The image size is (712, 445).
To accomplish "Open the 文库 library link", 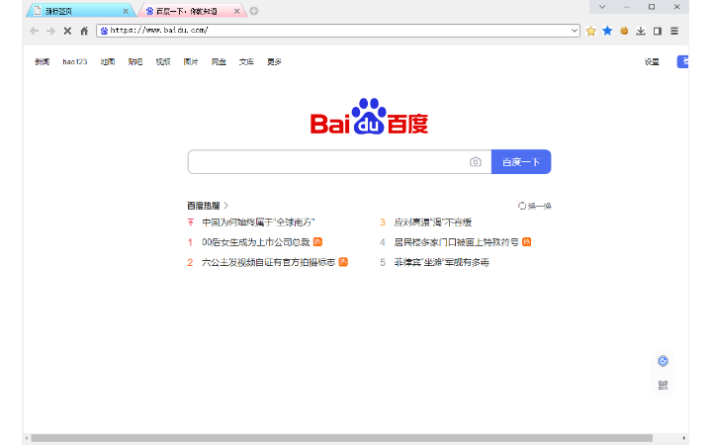I will pyautogui.click(x=246, y=61).
